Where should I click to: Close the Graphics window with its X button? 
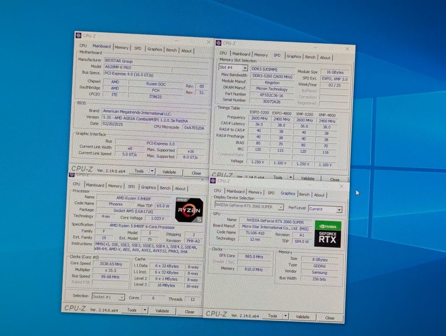[341, 186]
